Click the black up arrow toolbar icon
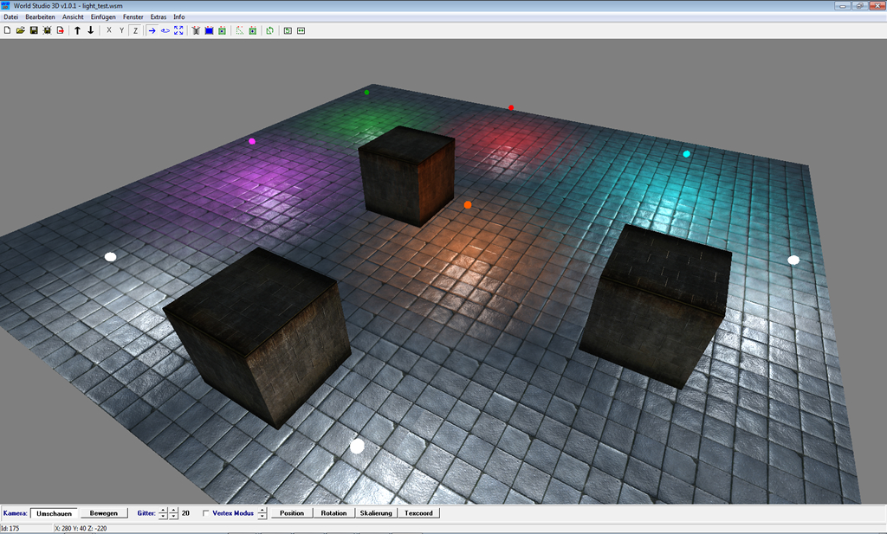The height and width of the screenshot is (534, 887). tap(77, 30)
